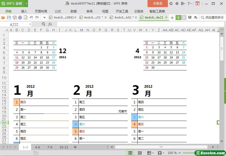
Task: Toggle Page Break Preview view in status bar
Action: click(x=140, y=153)
